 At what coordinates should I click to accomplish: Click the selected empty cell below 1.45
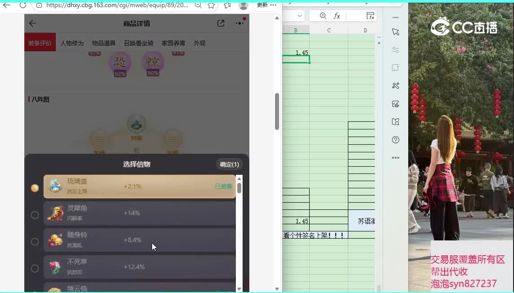point(296,59)
